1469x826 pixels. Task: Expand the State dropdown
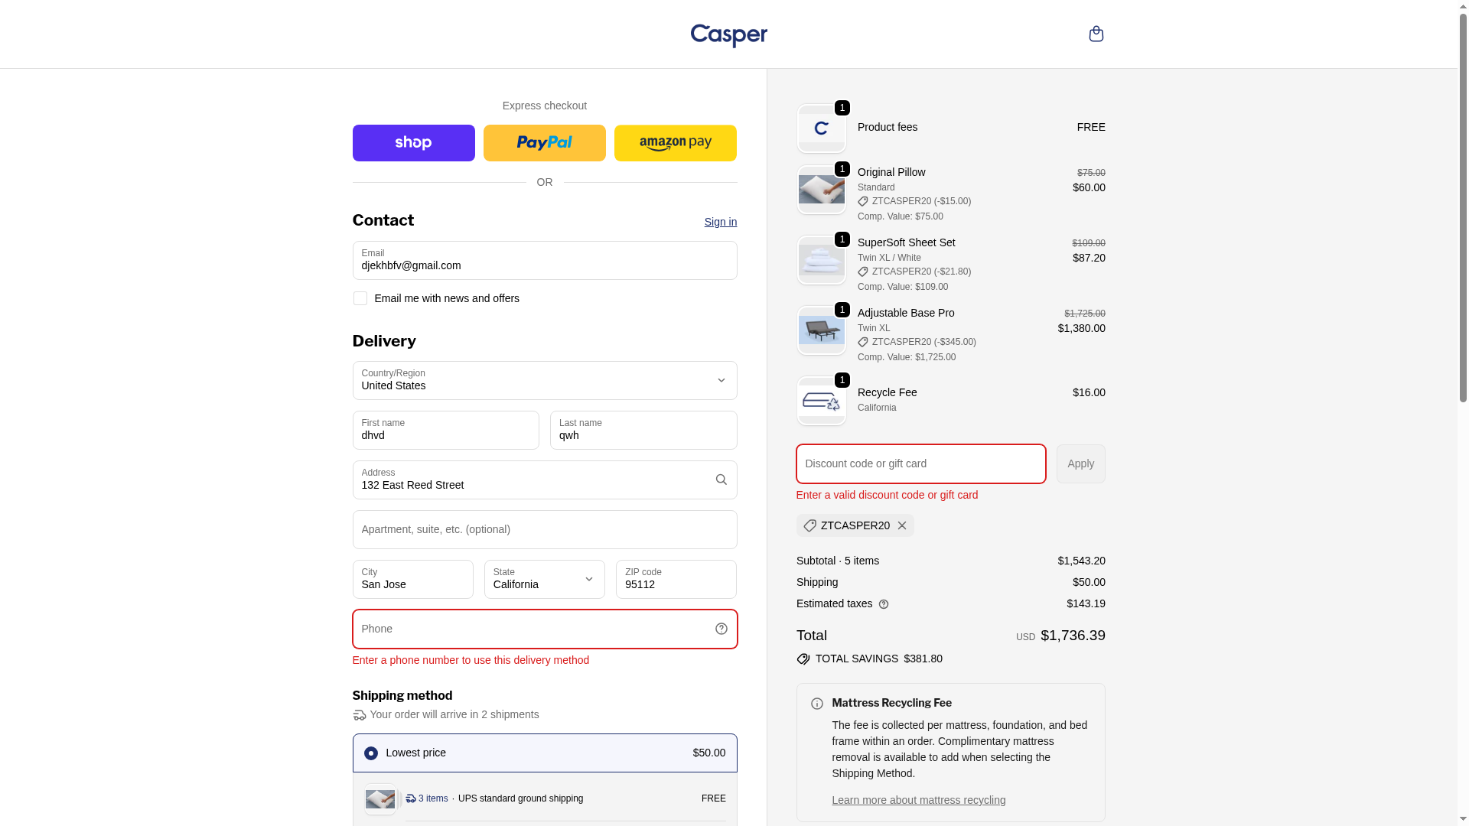click(544, 579)
